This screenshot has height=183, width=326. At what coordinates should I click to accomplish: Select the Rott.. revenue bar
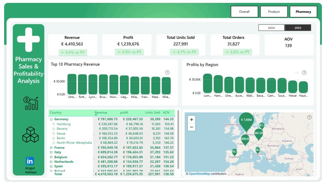point(82,84)
